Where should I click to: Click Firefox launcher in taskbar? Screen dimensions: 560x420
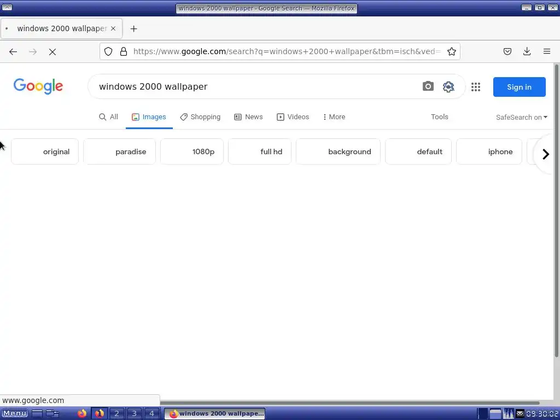click(82, 413)
